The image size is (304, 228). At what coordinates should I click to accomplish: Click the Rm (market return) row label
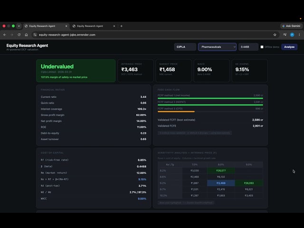tap(54, 173)
